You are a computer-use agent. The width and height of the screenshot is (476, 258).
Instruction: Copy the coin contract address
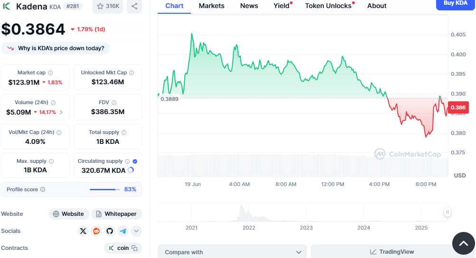(134, 248)
